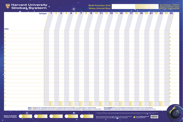The image size is (183, 122).
Task: Click the Participant header label
Action: [43, 13]
